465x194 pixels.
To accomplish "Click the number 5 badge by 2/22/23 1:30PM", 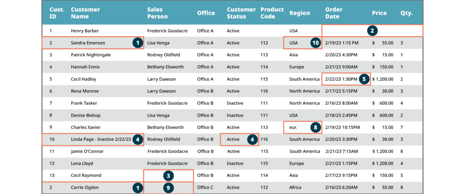I will pyautogui.click(x=364, y=79).
